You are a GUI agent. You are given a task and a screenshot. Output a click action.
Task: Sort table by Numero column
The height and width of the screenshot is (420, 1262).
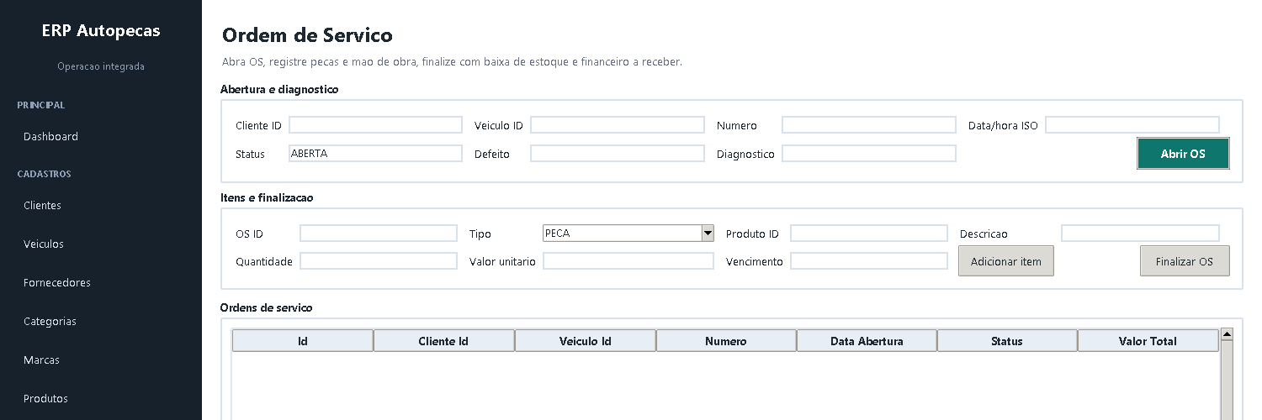point(726,341)
